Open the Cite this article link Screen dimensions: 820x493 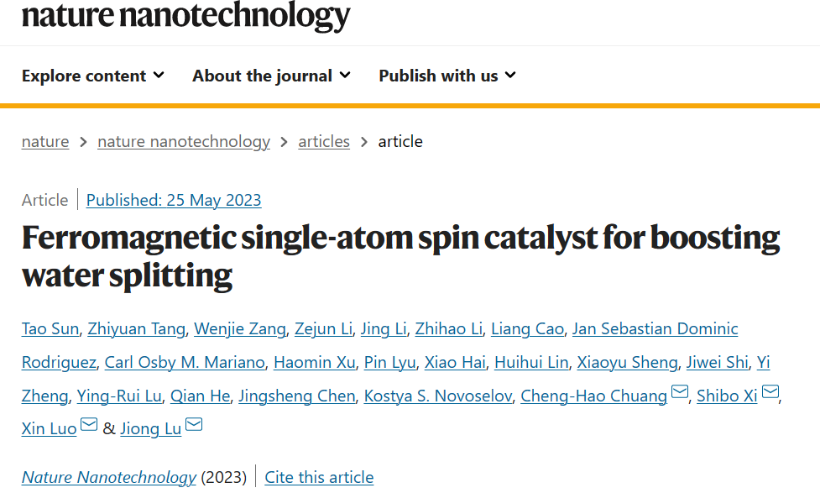(319, 477)
